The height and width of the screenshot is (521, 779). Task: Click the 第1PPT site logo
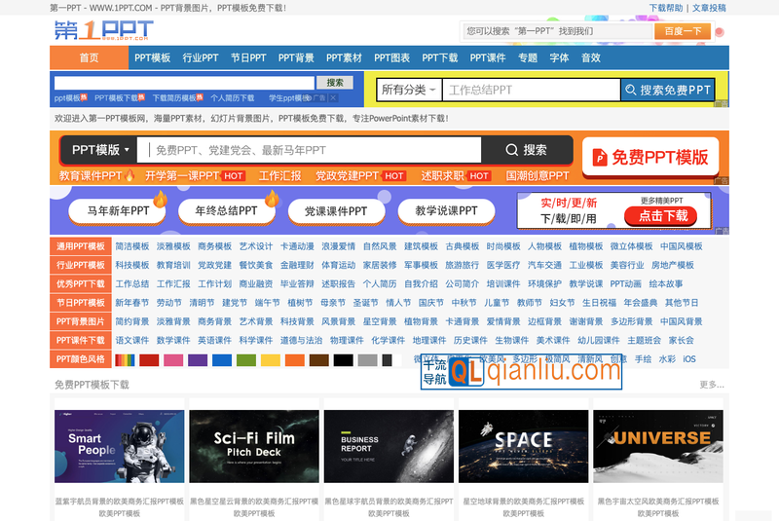103,31
